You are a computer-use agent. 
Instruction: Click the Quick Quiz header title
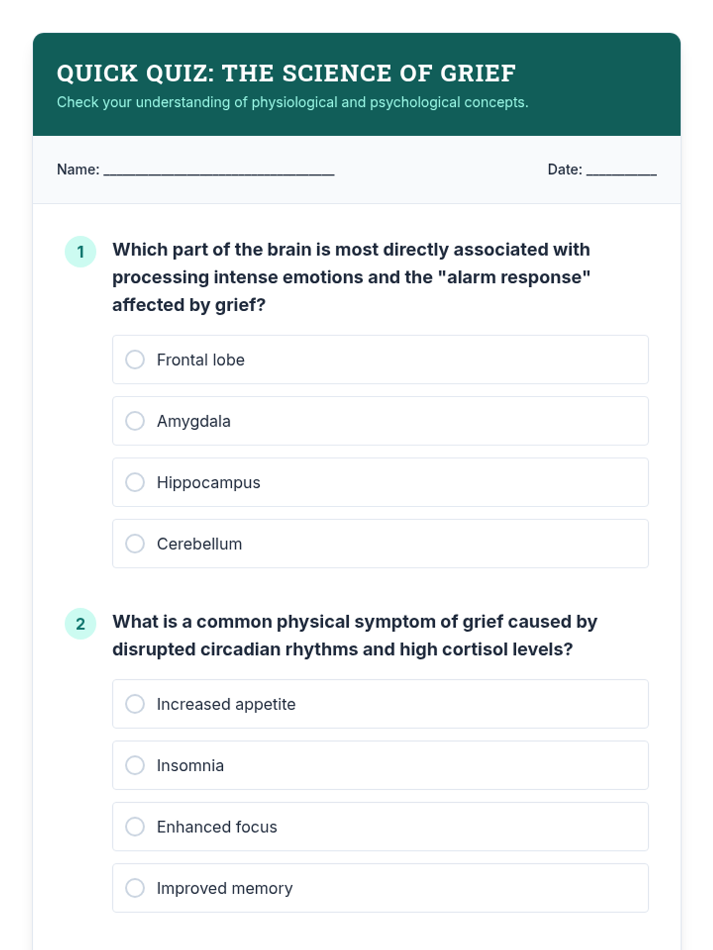tap(286, 74)
